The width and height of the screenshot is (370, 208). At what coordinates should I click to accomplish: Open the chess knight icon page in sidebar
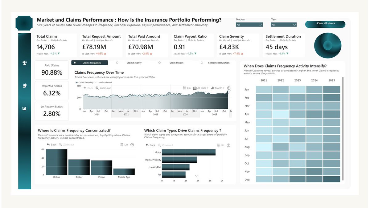click(25, 86)
